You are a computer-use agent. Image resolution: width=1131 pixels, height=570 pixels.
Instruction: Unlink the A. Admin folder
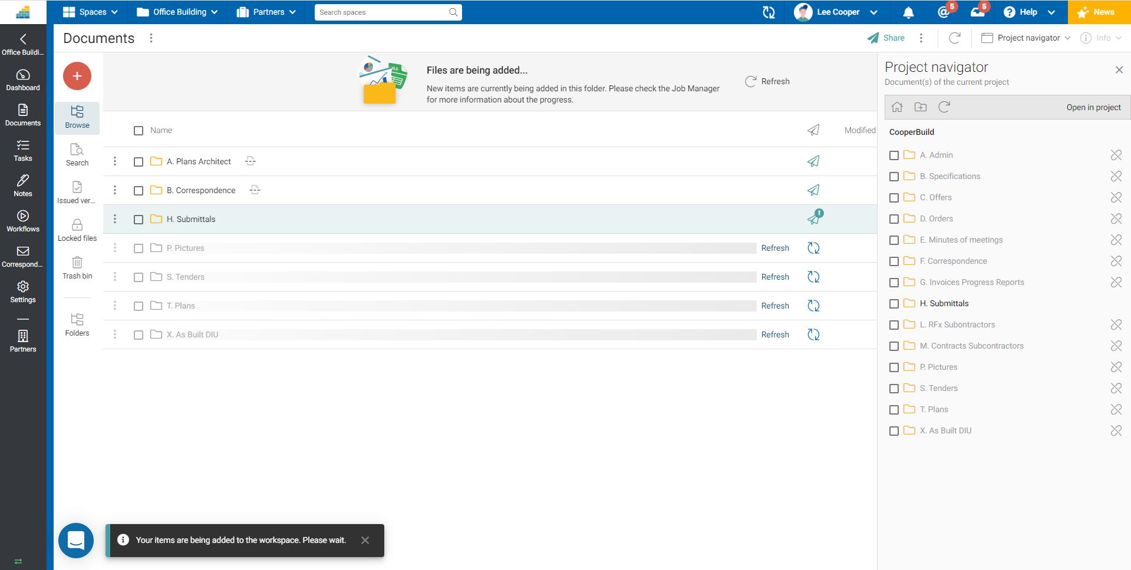1116,155
